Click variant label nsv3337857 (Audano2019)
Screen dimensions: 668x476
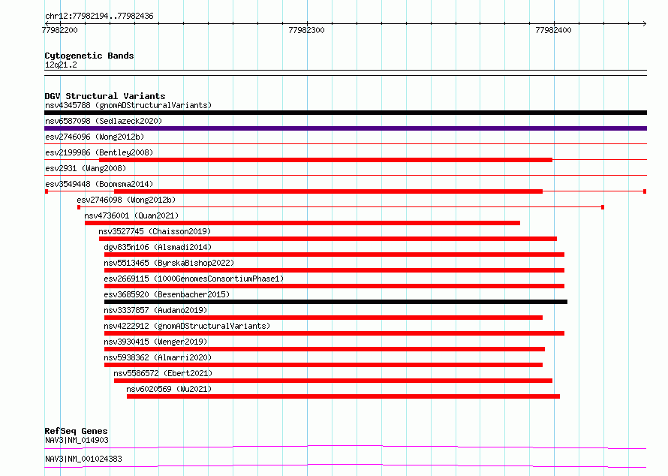(155, 310)
